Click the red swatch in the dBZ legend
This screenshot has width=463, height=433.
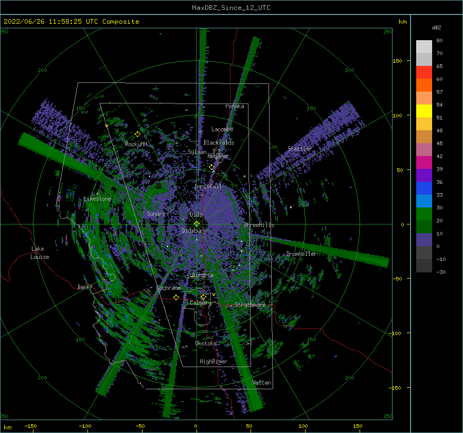click(424, 72)
